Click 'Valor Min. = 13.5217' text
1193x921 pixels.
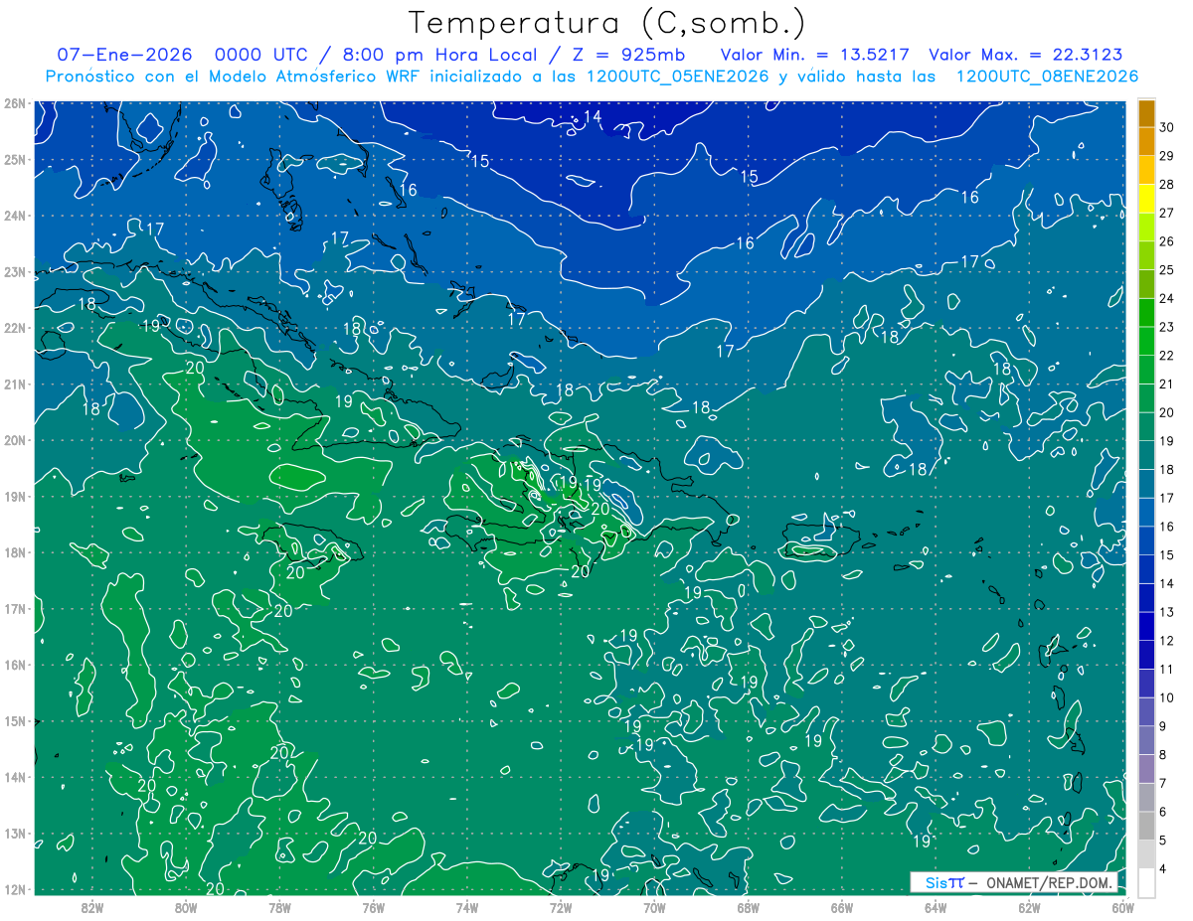pos(815,55)
